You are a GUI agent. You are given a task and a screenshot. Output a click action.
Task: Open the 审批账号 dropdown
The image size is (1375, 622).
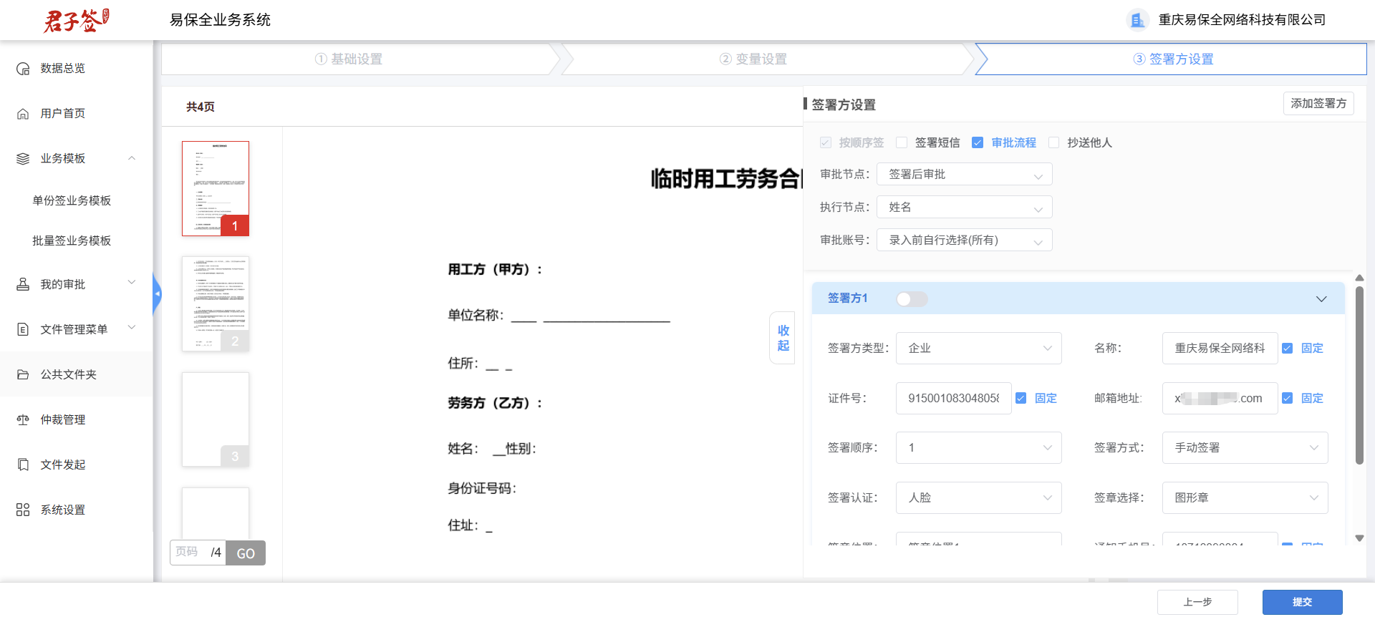[x=965, y=240]
